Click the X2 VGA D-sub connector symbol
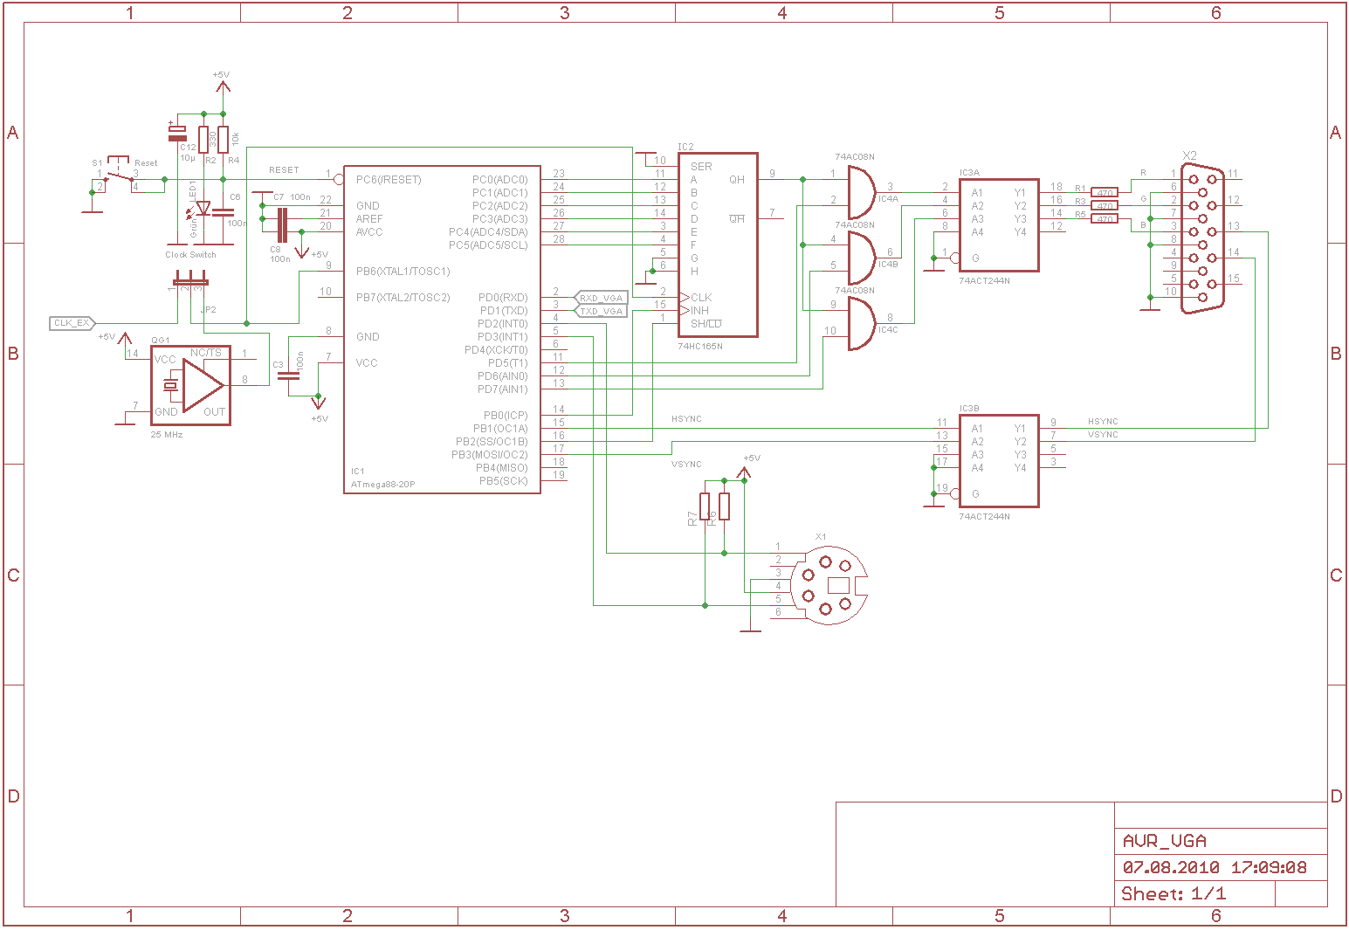The image size is (1349, 930). tap(1203, 238)
